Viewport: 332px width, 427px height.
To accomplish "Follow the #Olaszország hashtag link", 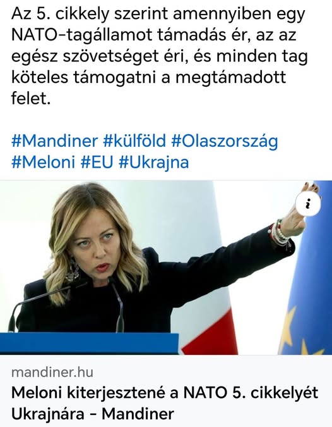I will [225, 142].
